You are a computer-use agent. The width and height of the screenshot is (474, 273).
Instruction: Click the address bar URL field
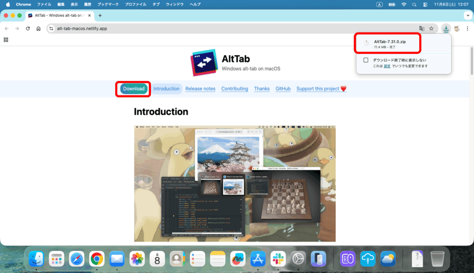click(x=231, y=28)
